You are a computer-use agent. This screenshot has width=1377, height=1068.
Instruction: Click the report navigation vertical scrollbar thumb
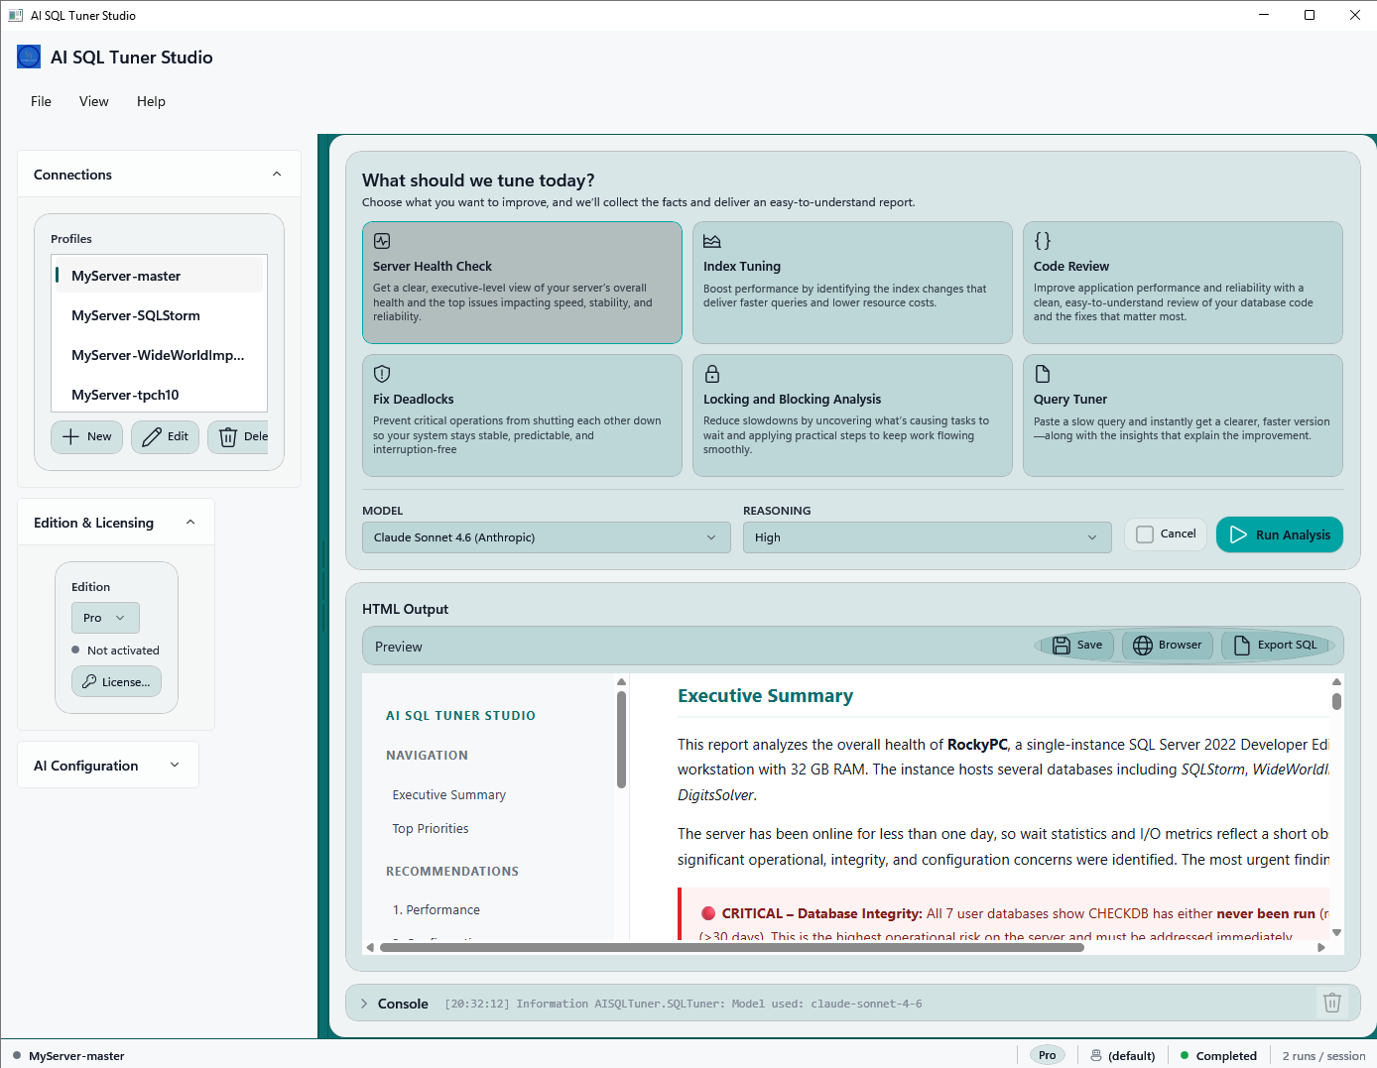click(x=621, y=739)
